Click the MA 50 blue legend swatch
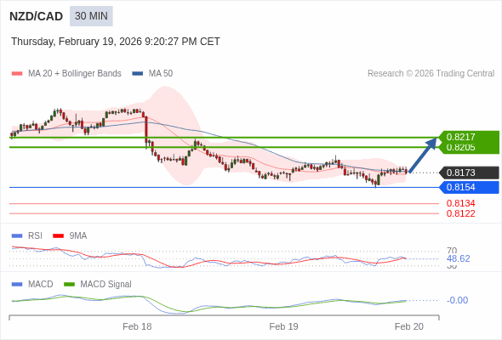This screenshot has height=340, width=502. pyautogui.click(x=138, y=74)
